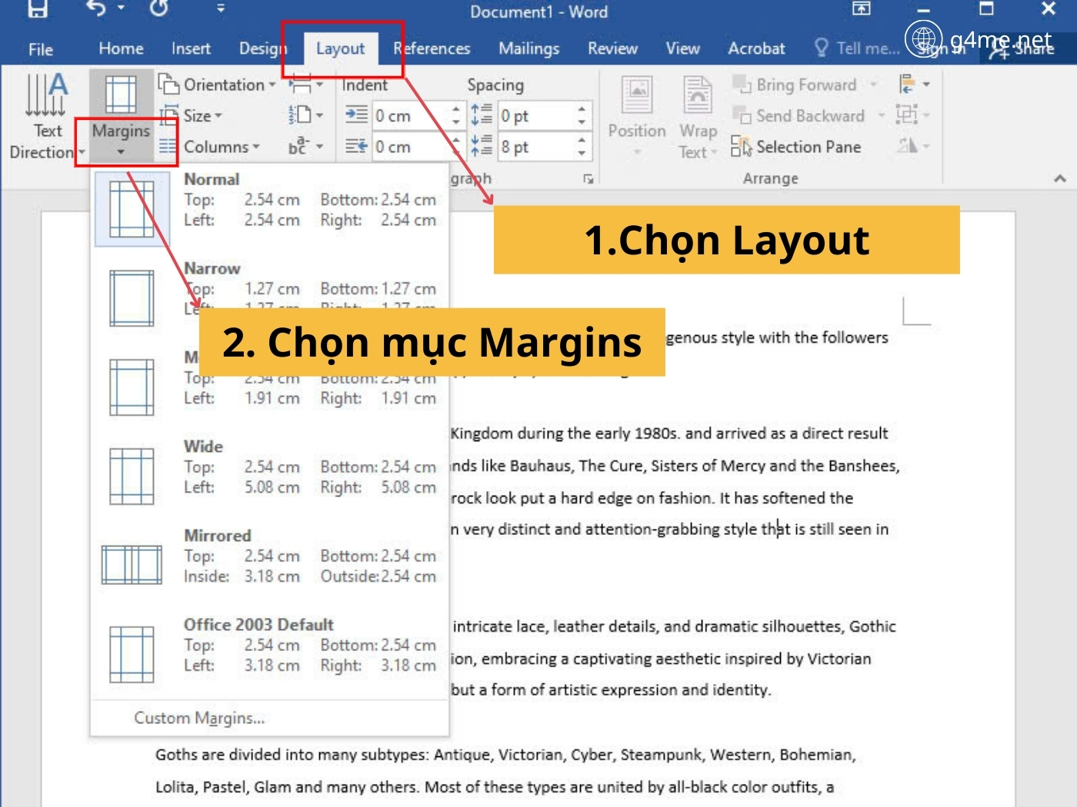Open the Paragraph dialog launcher

[589, 179]
